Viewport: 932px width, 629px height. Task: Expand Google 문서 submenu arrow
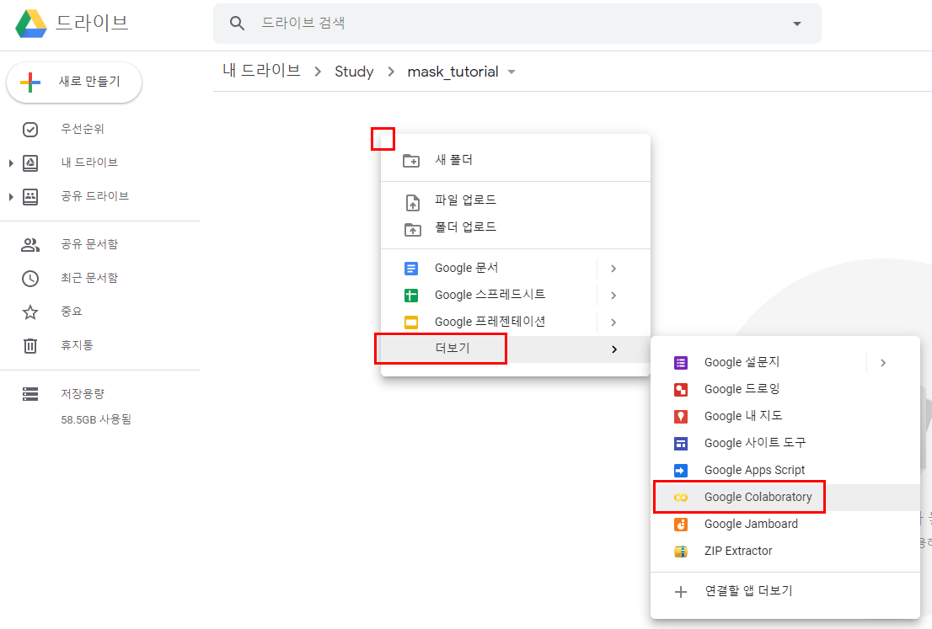tap(613, 269)
